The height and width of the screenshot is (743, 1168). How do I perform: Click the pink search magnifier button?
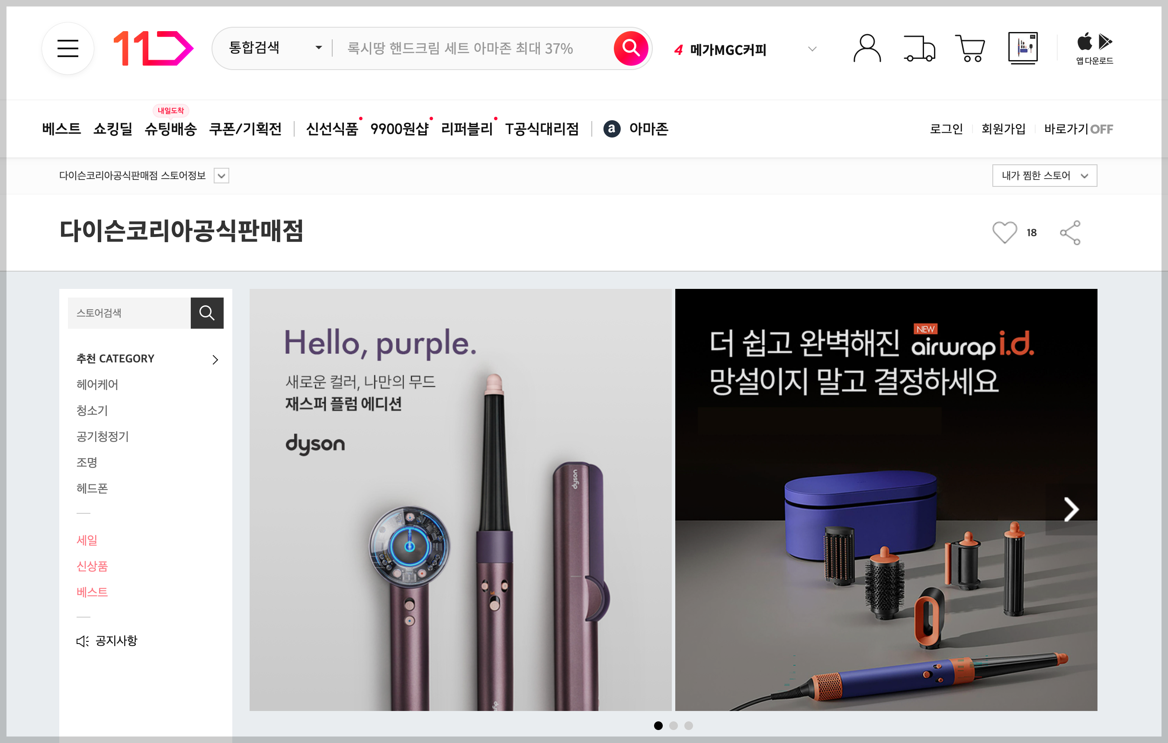(x=630, y=48)
